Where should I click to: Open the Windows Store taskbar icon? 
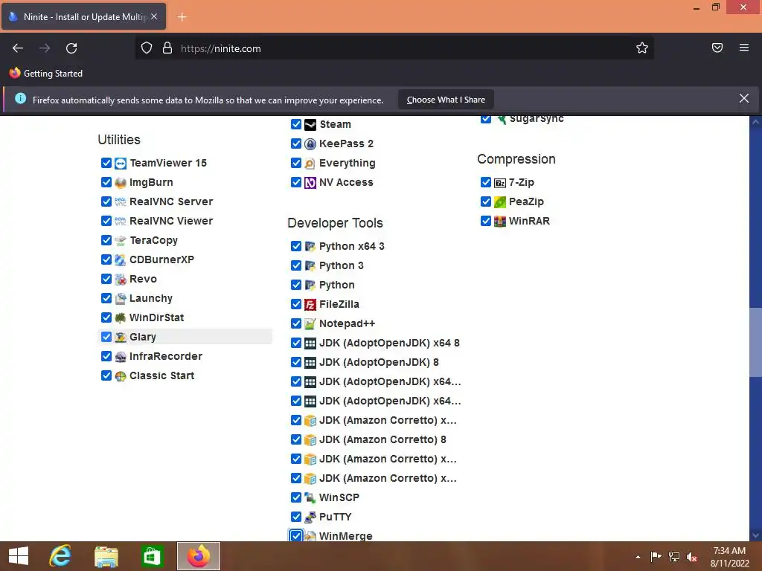point(152,556)
